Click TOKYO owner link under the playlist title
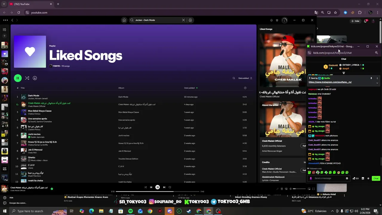Image resolution: width=382 pixels, height=215 pixels. click(56, 66)
